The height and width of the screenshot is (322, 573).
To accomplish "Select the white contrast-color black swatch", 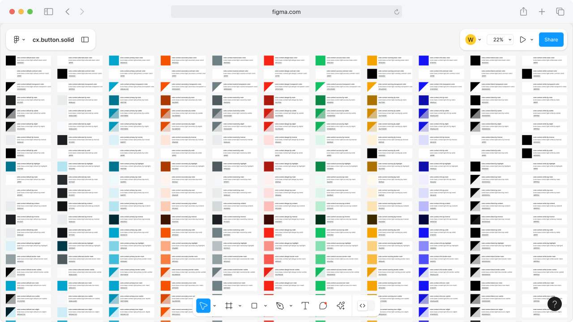I will point(527,74).
